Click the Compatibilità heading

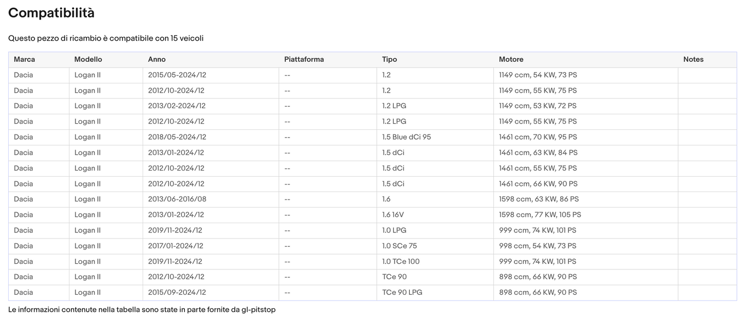(x=51, y=13)
